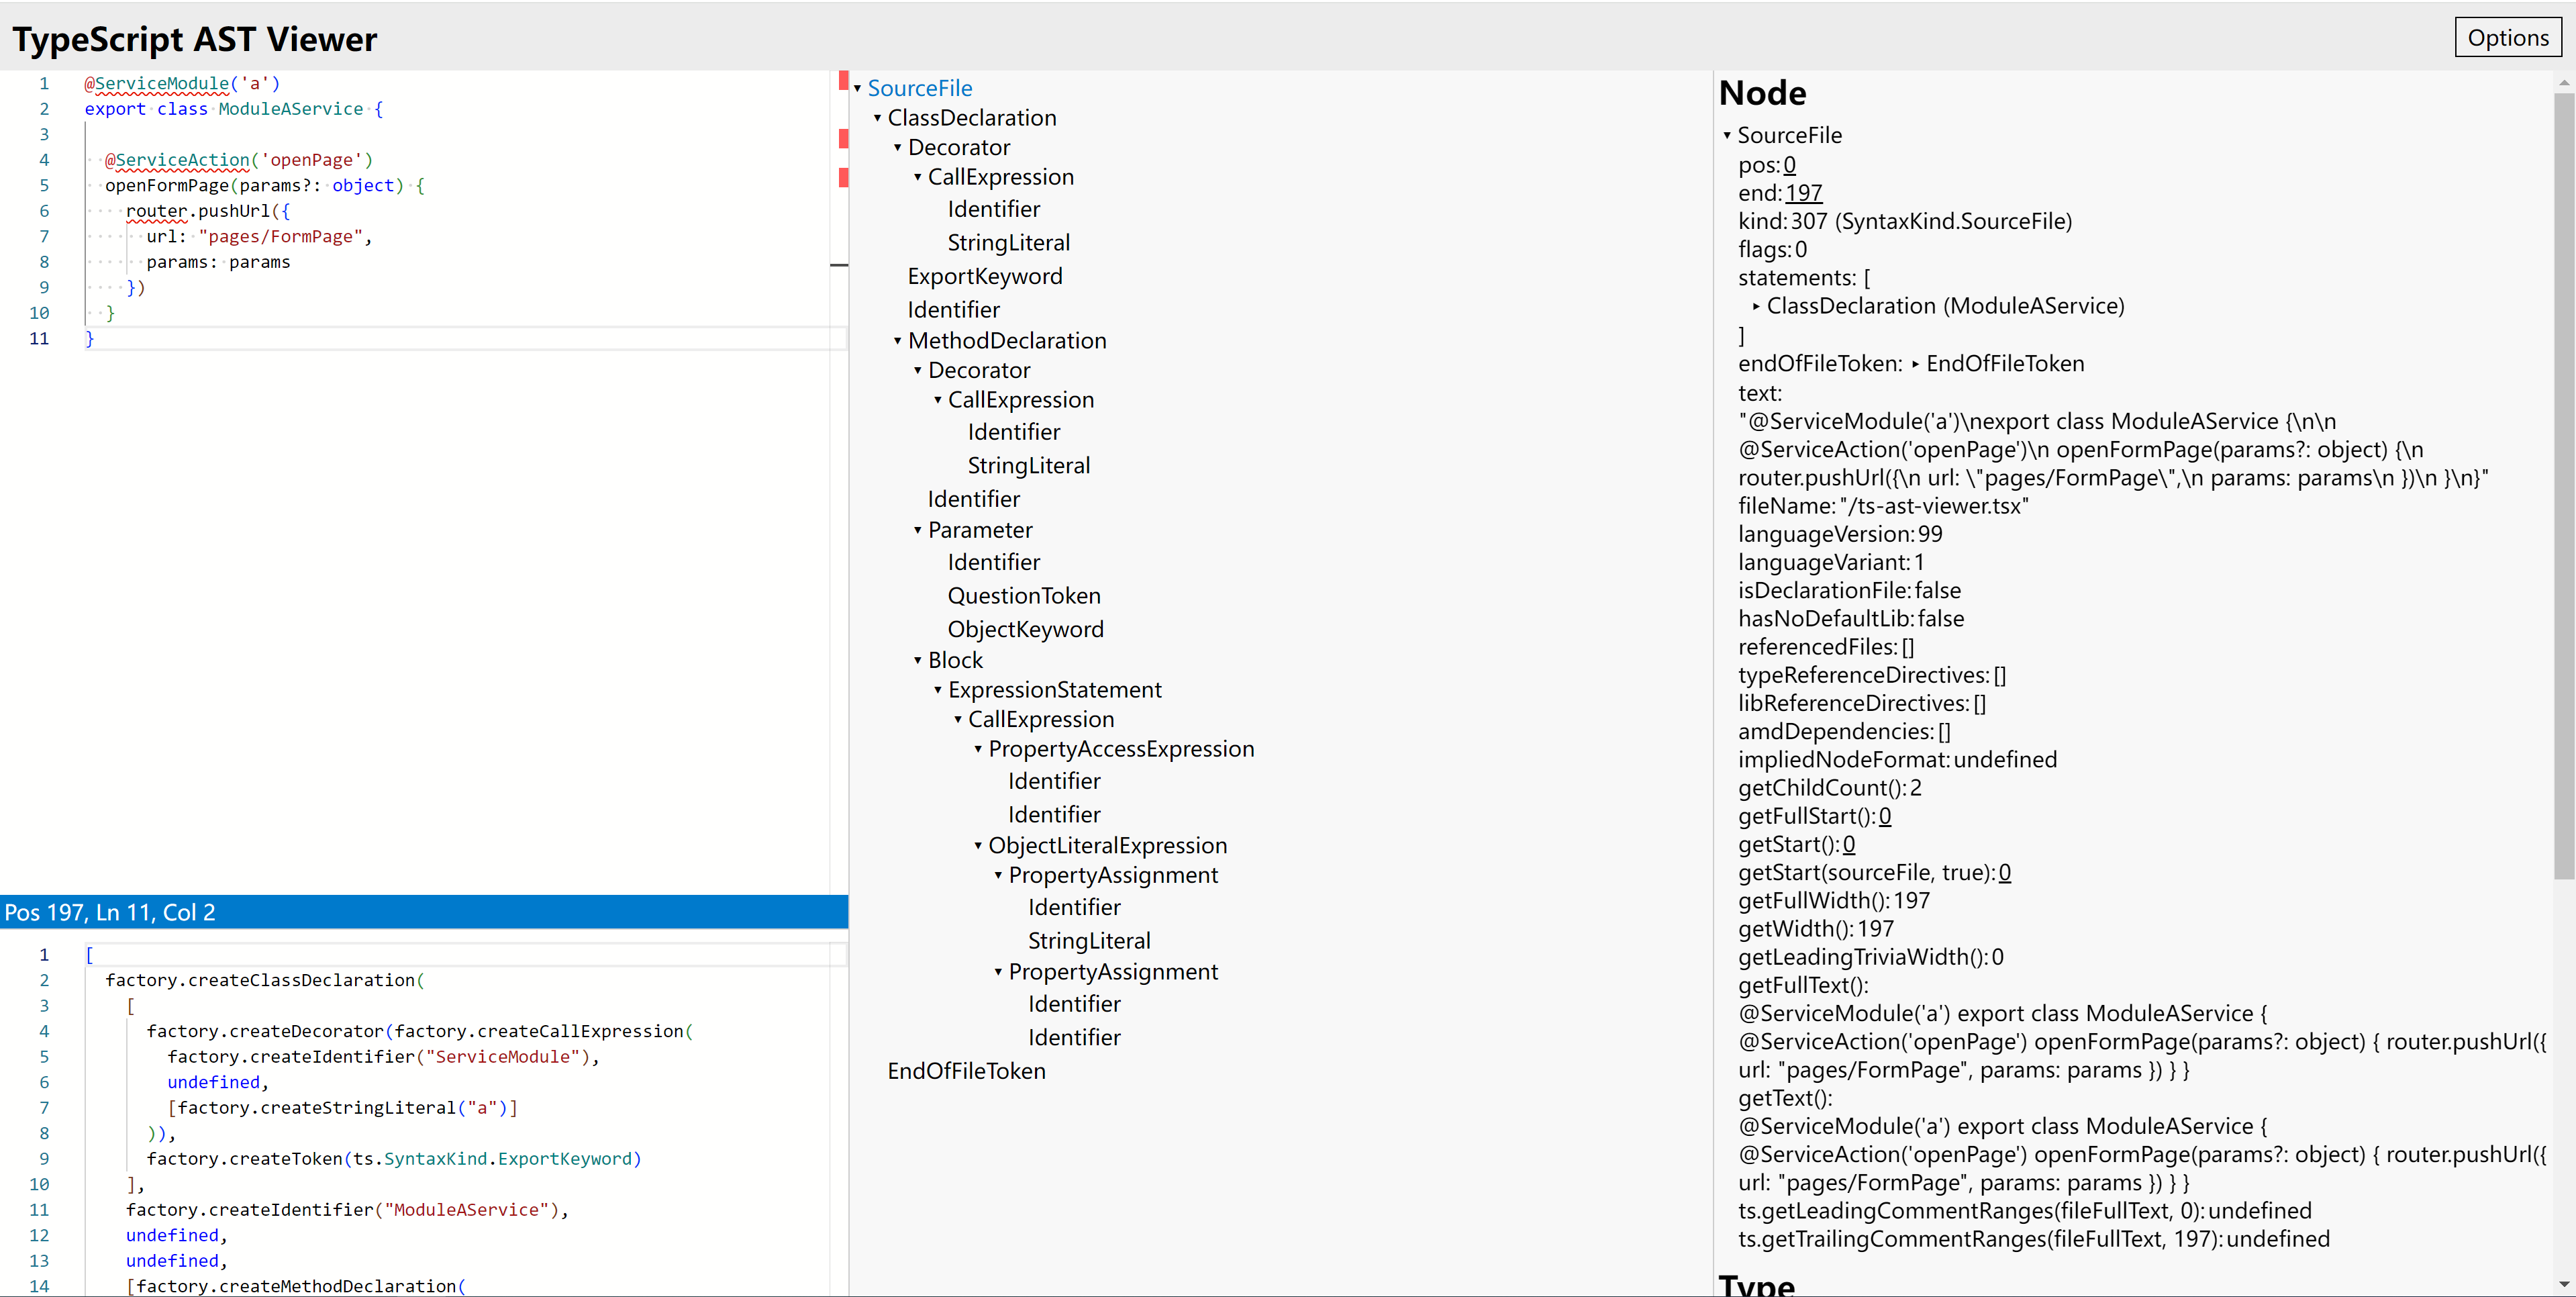Select the Block tree node
This screenshot has height=1297, width=2576.
955,660
